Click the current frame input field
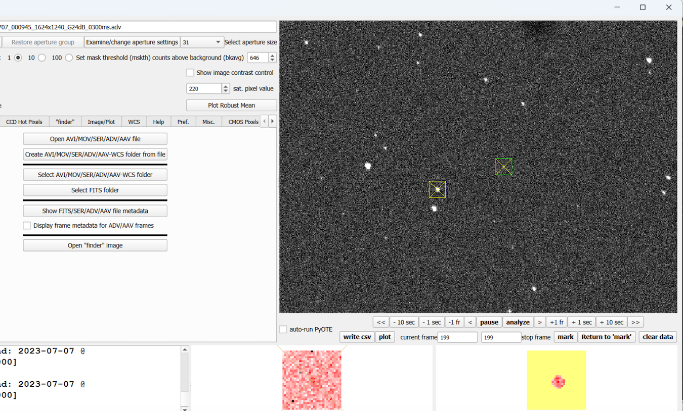Screen dimensions: 683x411 [x=457, y=337]
